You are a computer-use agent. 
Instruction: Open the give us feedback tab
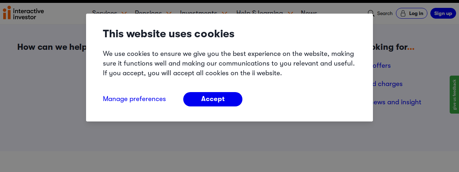click(454, 95)
